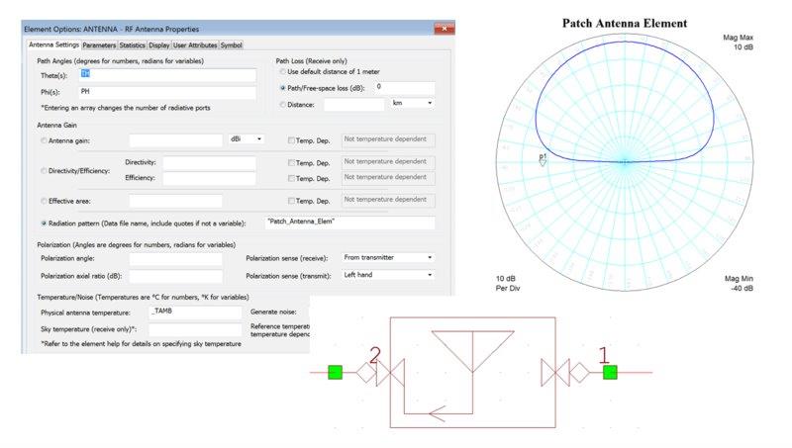Image resolution: width=792 pixels, height=448 pixels.
Task: Open Polarization sense (transmit) Left hand dropdown
Action: point(388,275)
